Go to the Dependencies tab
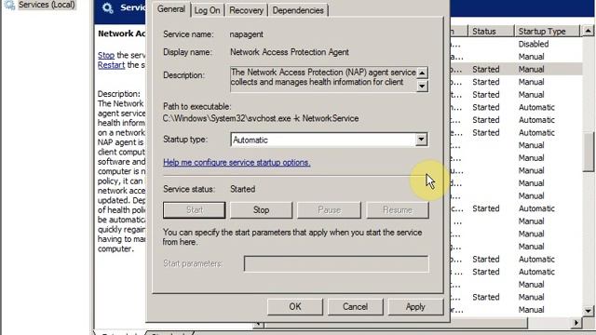The width and height of the screenshot is (596, 335). [298, 10]
